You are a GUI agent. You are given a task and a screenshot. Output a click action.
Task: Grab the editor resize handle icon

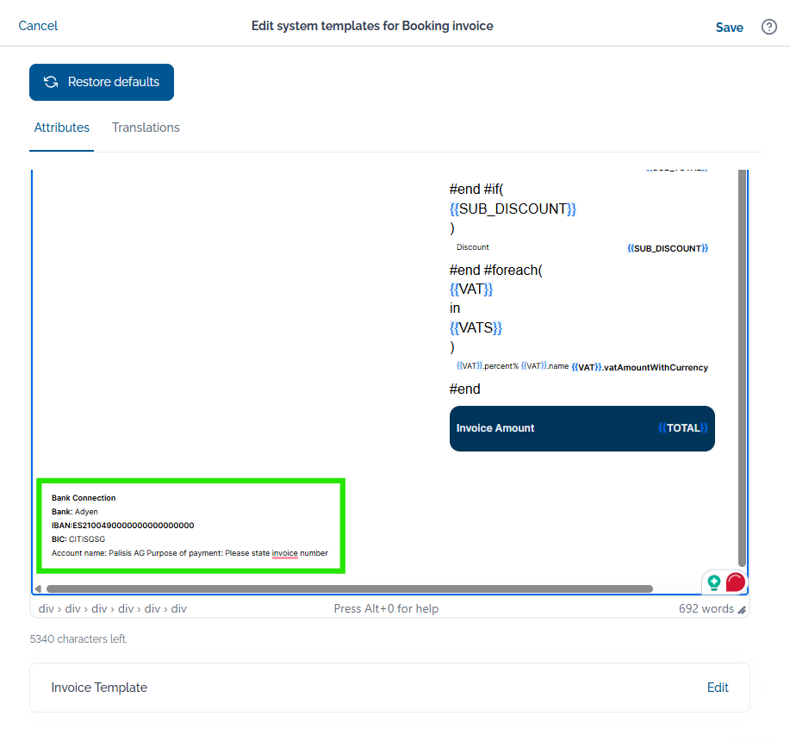click(x=742, y=610)
